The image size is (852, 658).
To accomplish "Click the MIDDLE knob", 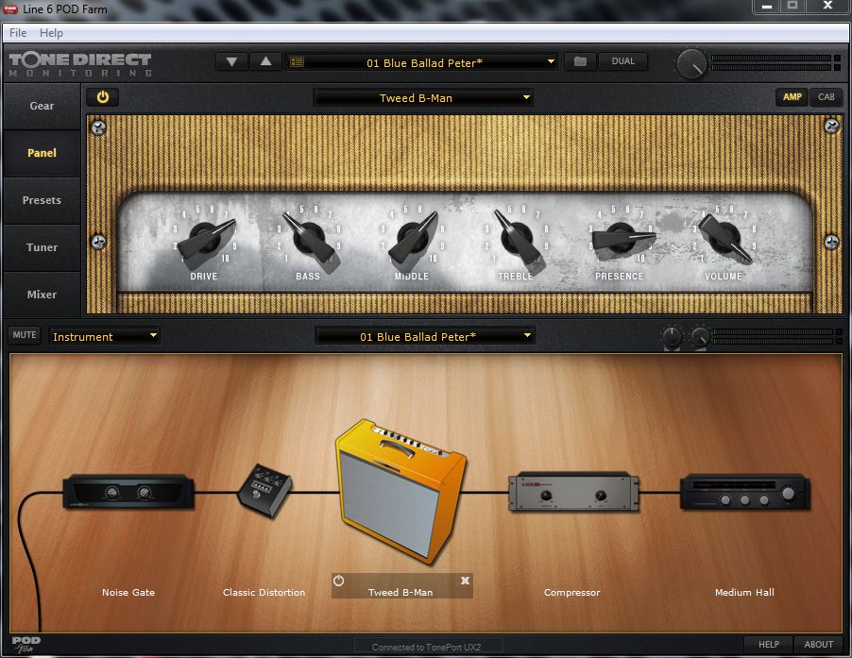I will (413, 238).
